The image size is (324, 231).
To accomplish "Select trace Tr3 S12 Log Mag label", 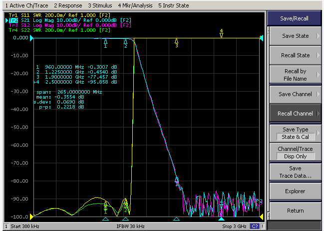I will 70,25.
